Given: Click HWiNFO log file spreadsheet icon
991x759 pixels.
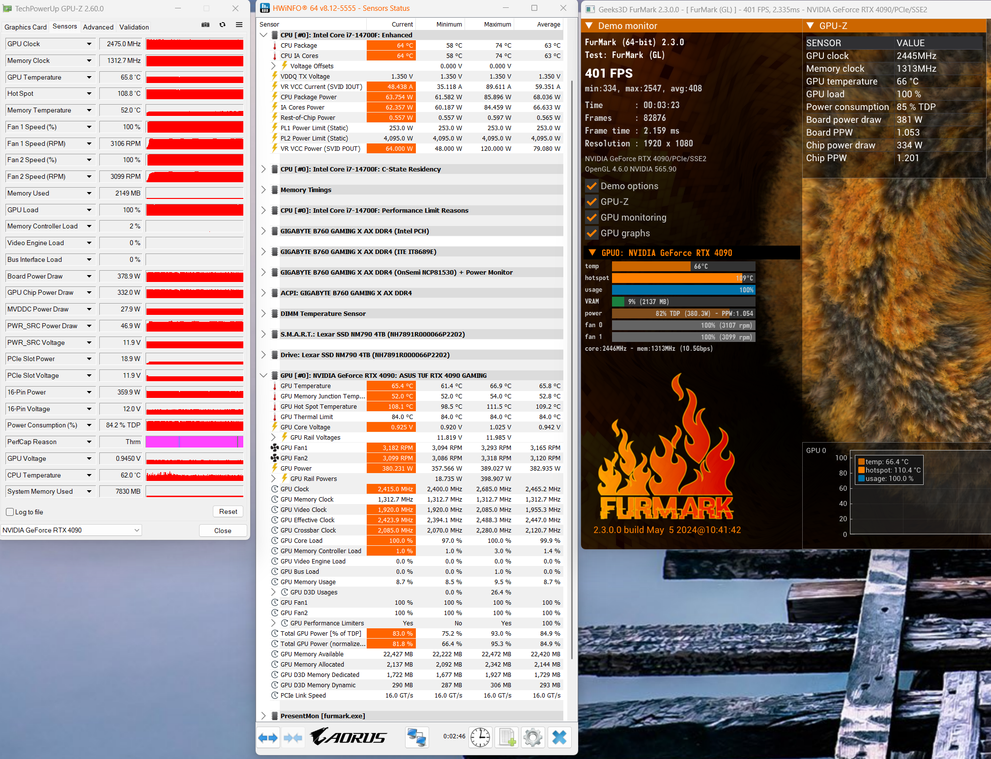Looking at the screenshot, I should coord(507,737).
